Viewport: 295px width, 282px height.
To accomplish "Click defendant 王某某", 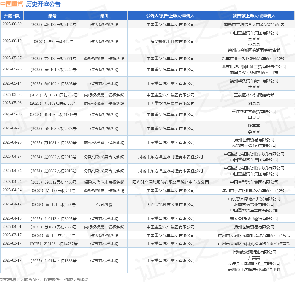I will [x=254, y=39].
